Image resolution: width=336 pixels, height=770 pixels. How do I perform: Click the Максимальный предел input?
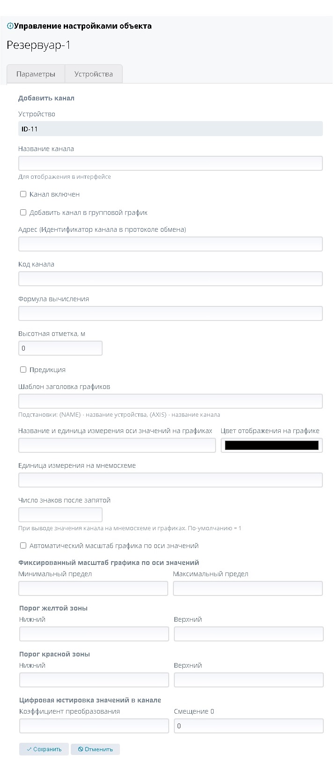click(247, 588)
